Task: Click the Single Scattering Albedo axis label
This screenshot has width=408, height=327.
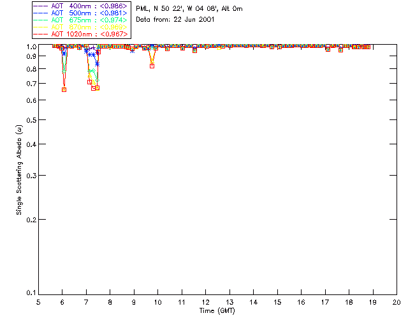Action: (19, 170)
